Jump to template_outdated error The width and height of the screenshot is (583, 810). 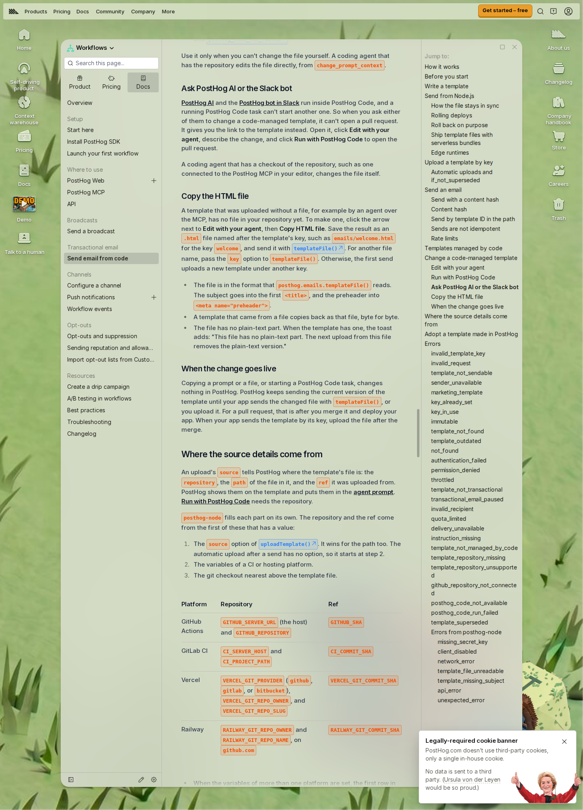(x=456, y=441)
